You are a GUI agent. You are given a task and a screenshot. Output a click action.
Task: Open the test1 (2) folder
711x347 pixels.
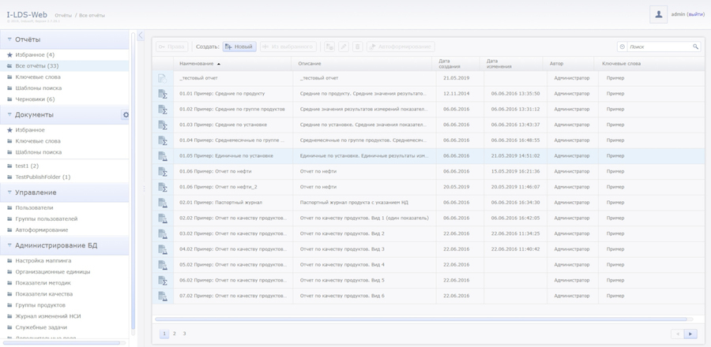tap(27, 166)
